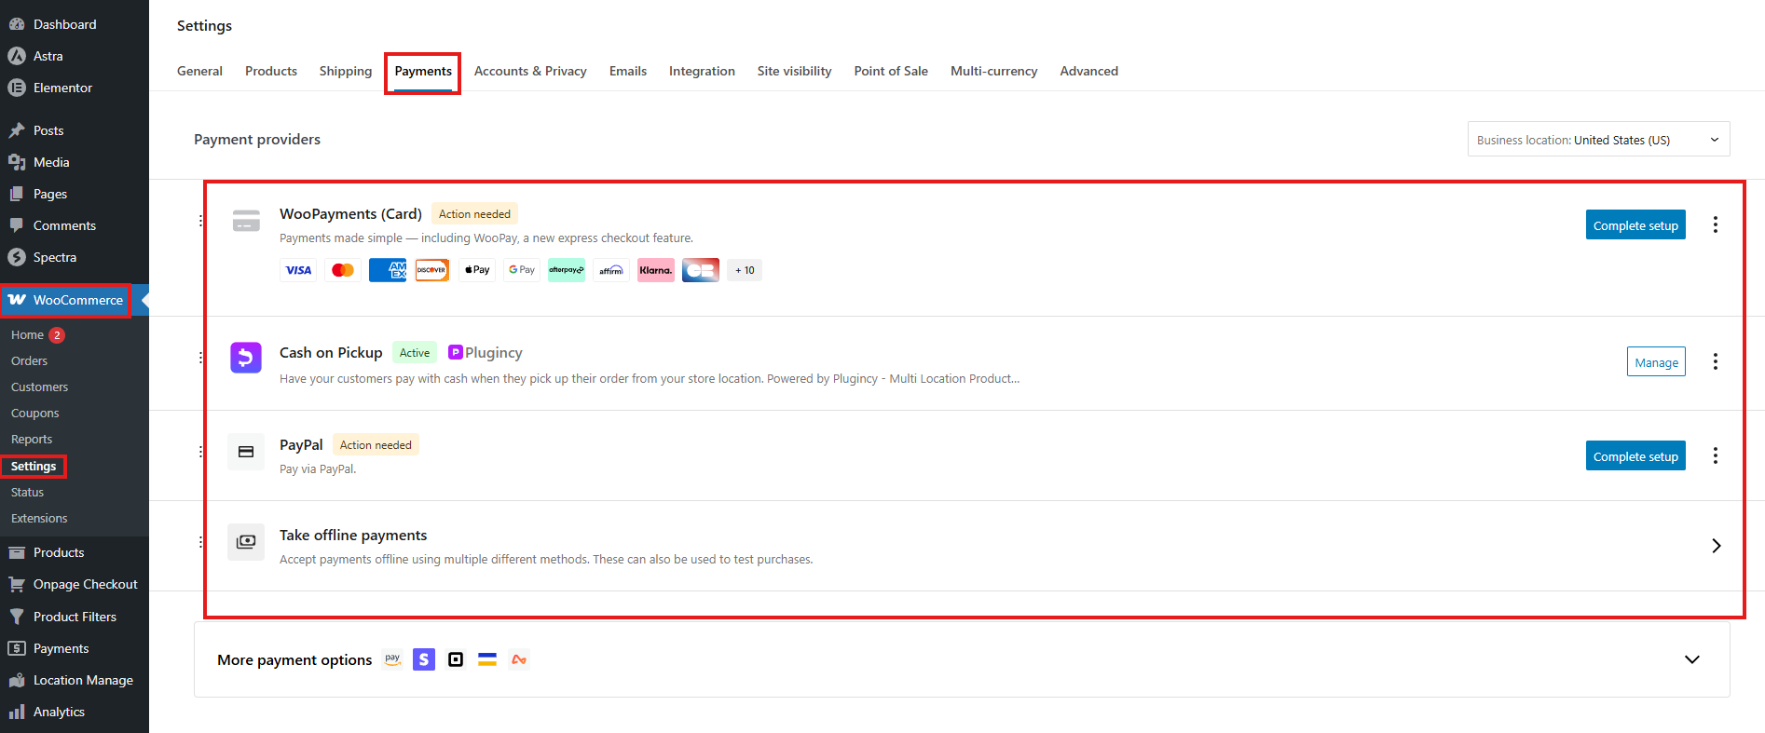The height and width of the screenshot is (733, 1765).
Task: Click the Dashboard icon in the sidebar
Action: [x=17, y=24]
